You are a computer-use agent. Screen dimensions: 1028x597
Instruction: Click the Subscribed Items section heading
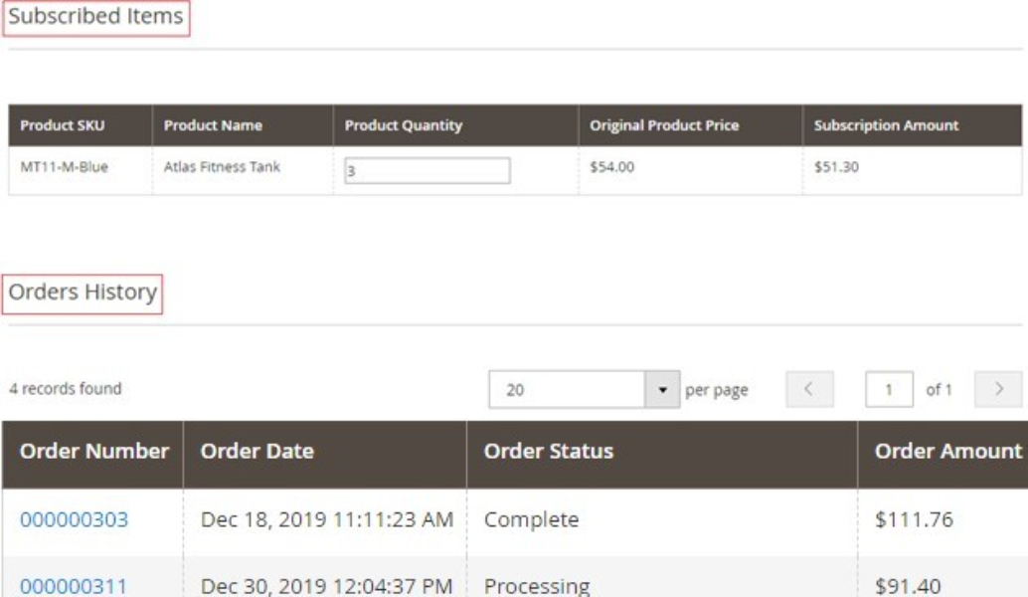point(95,17)
